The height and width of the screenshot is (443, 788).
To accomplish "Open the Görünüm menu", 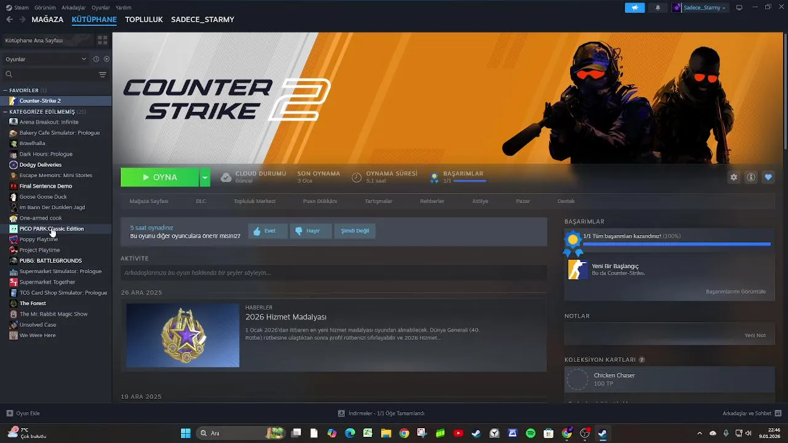I will tap(45, 7).
